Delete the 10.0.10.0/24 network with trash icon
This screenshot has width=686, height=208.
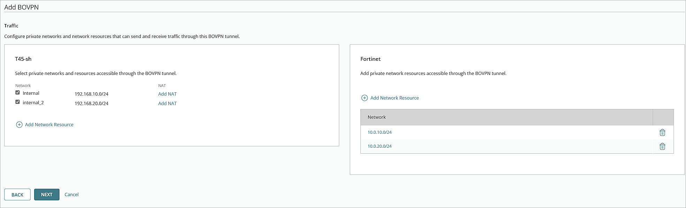coord(662,132)
